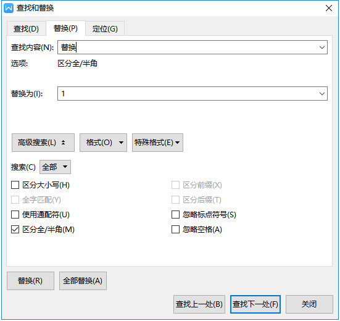Open the 特殊格式(E) dropdown menu
Screen dimensions: 340x321
(157, 143)
